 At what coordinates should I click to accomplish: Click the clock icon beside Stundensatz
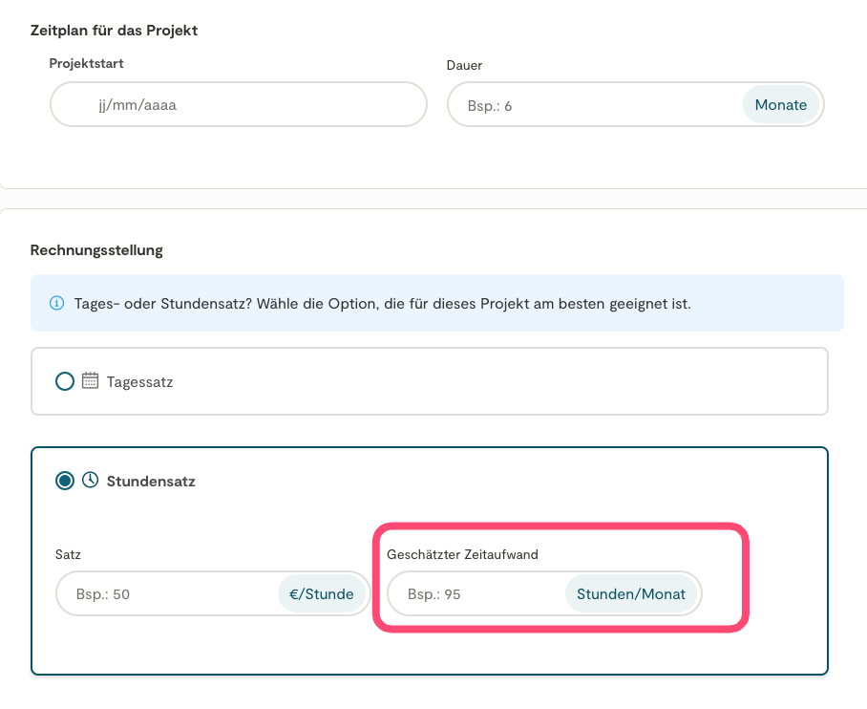(91, 481)
